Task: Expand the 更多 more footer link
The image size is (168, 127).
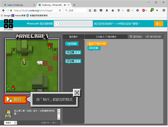Action: click(x=55, y=123)
